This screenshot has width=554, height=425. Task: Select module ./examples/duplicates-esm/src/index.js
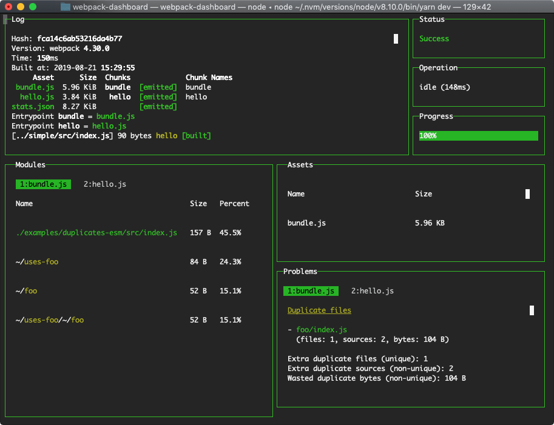coord(96,232)
